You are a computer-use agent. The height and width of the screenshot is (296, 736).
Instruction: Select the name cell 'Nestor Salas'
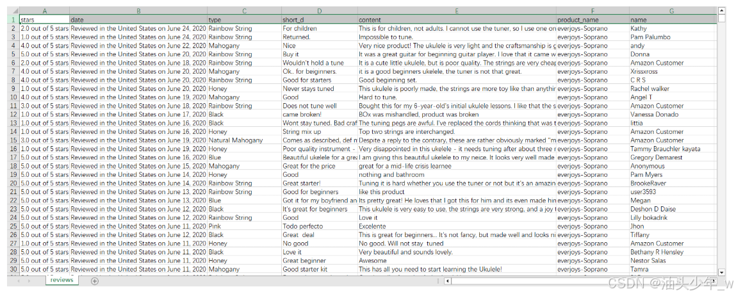pos(673,260)
